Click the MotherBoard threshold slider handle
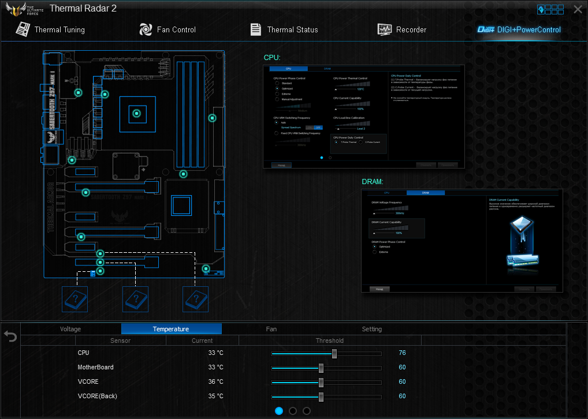 pyautogui.click(x=321, y=368)
